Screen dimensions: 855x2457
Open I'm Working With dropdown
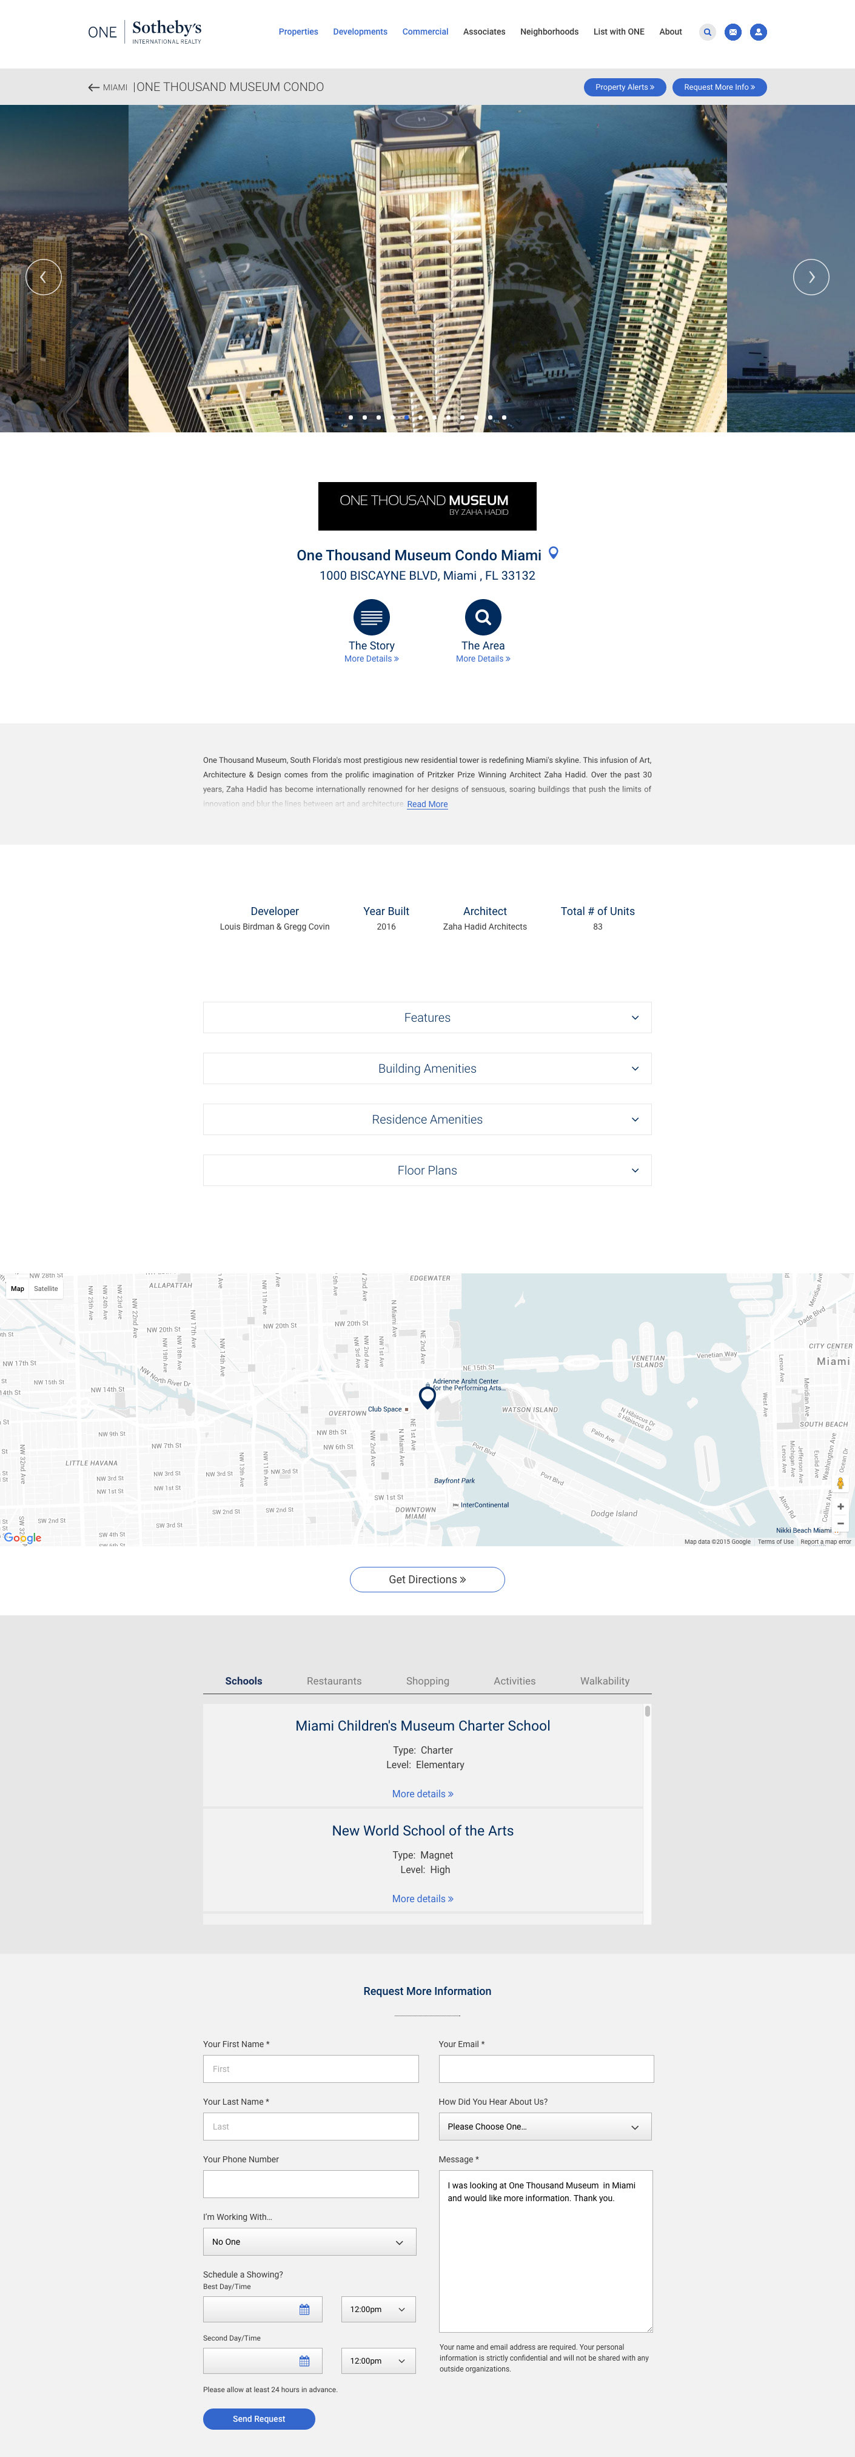[310, 2242]
